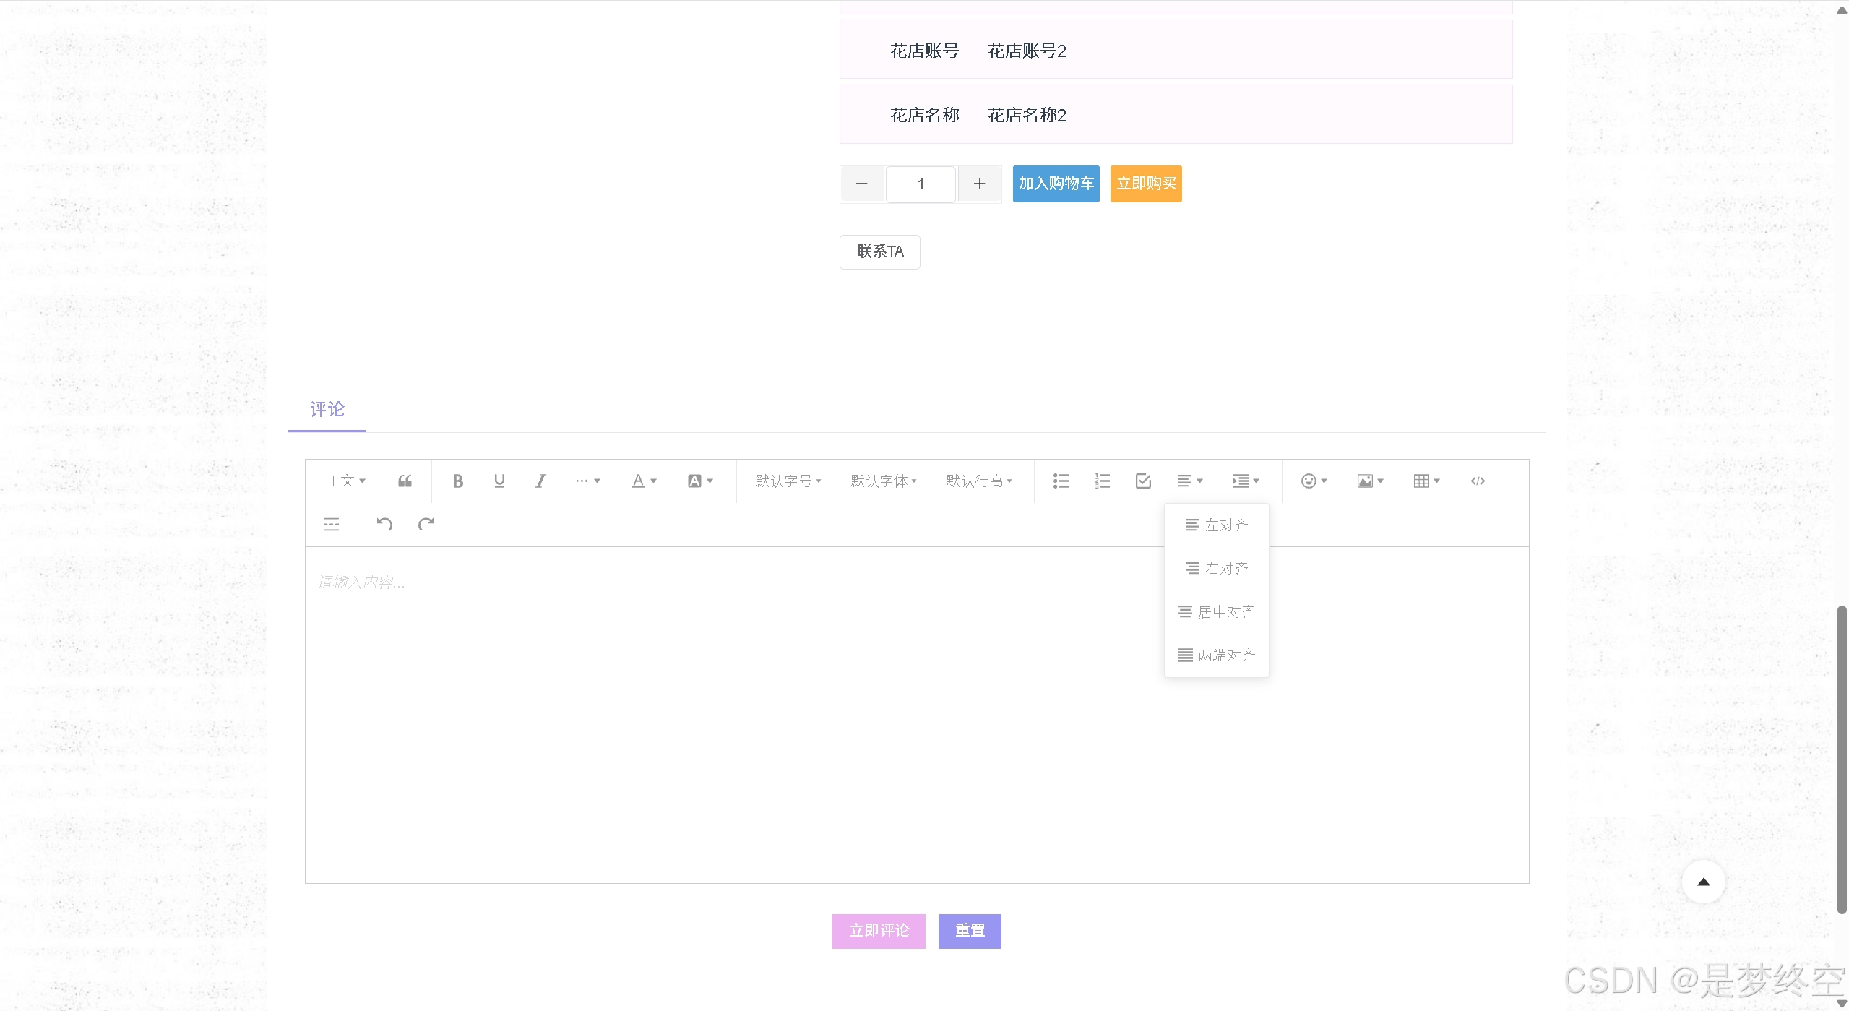Increase quantity with the plus stepper
The width and height of the screenshot is (1849, 1011).
(979, 184)
